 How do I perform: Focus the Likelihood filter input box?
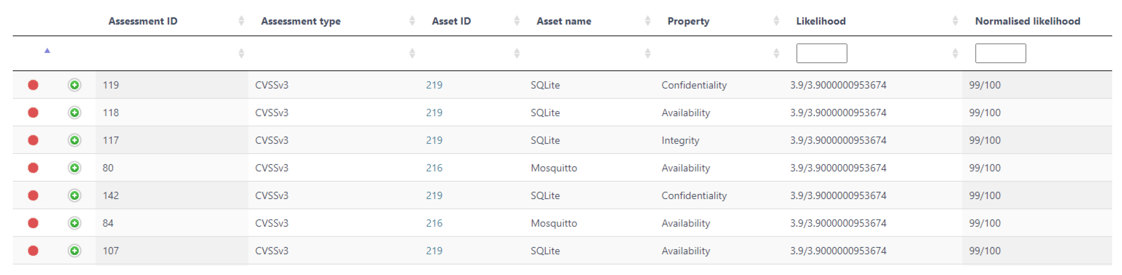pyautogui.click(x=822, y=53)
